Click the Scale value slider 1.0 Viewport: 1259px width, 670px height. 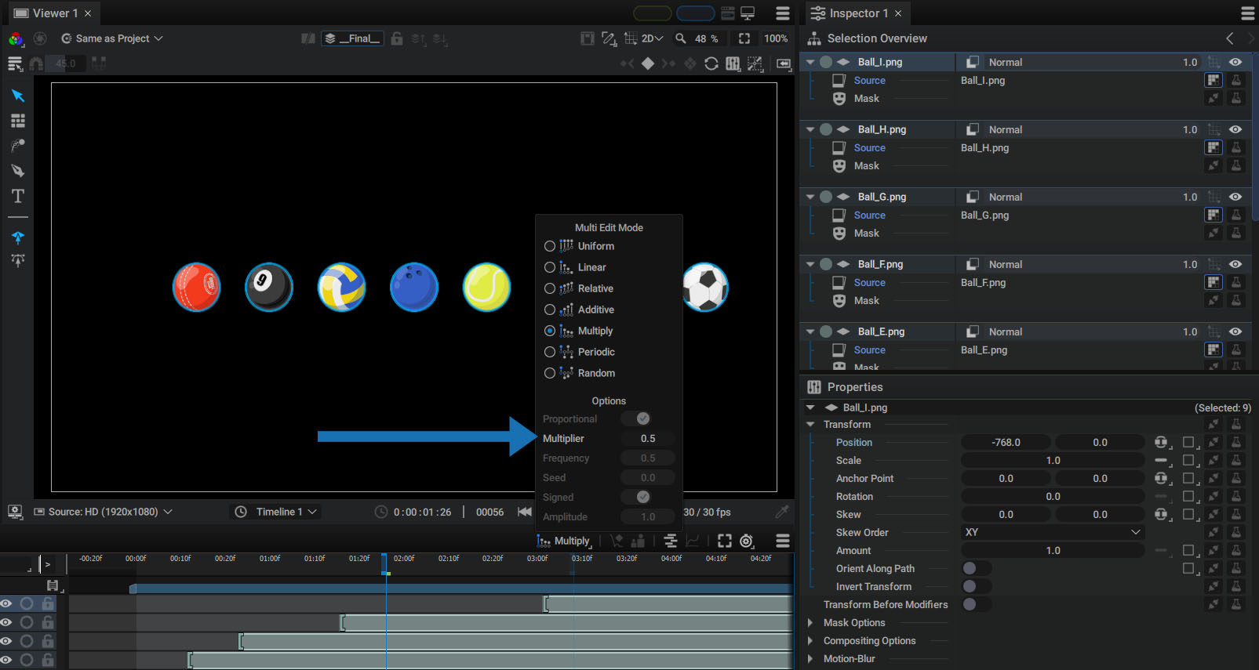click(x=1053, y=461)
